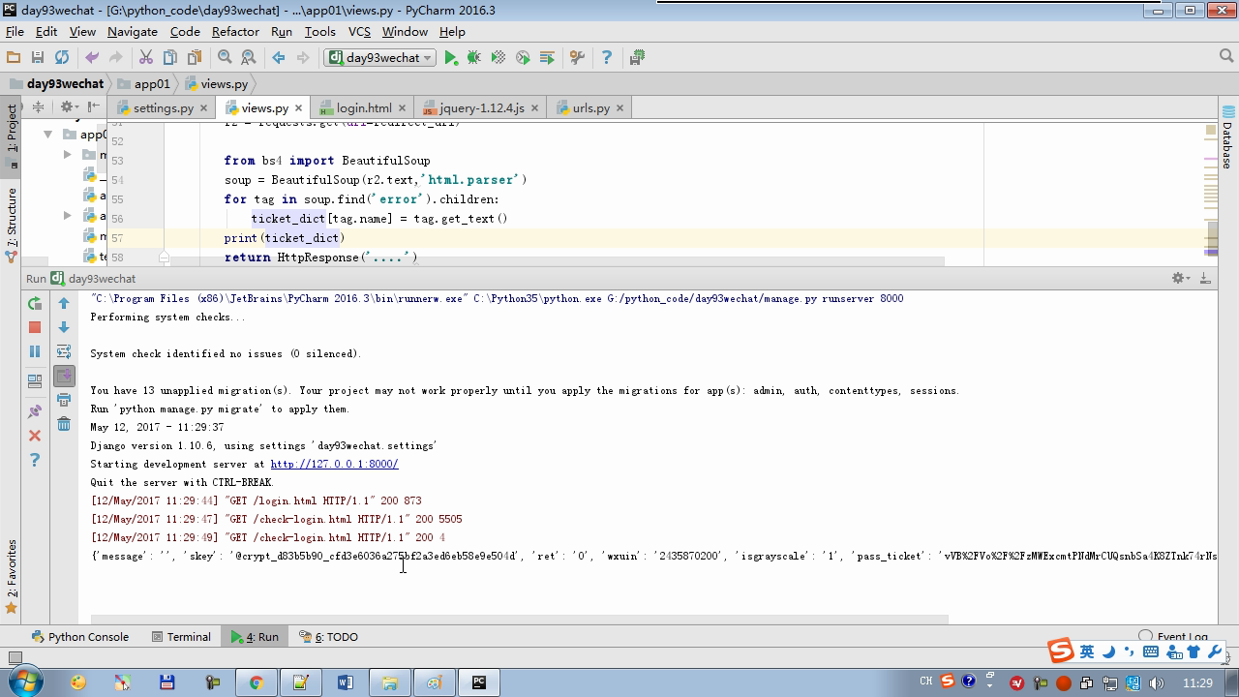
Task: Open the http://127.0.0.1:8000/ link
Action: 334,464
